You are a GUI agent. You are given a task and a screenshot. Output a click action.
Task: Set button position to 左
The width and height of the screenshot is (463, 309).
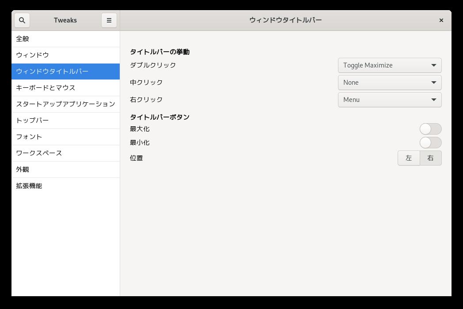(x=409, y=158)
